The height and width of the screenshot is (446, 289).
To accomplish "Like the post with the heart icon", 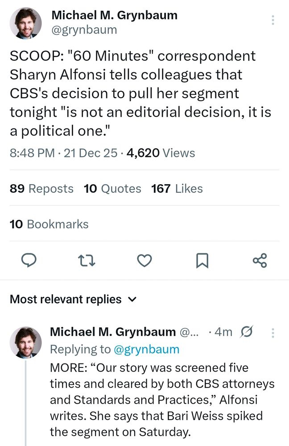I will click(x=144, y=260).
